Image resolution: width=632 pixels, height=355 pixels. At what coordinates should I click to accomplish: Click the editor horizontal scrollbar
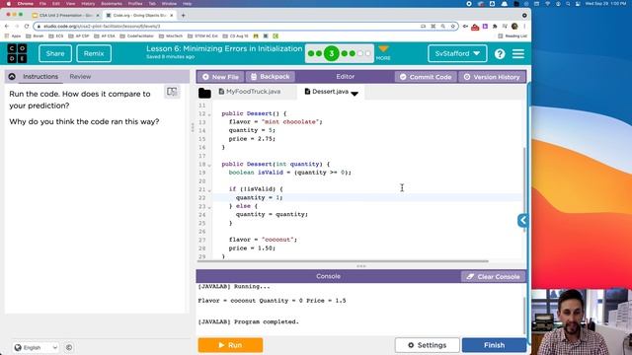[x=343, y=261]
